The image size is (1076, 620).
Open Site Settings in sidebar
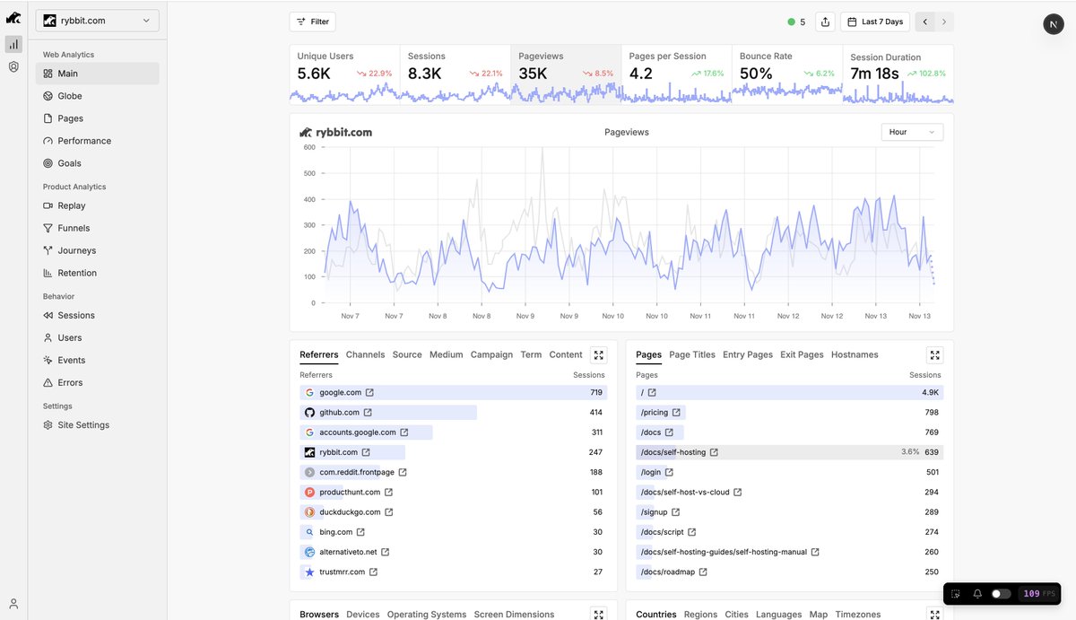point(98,424)
